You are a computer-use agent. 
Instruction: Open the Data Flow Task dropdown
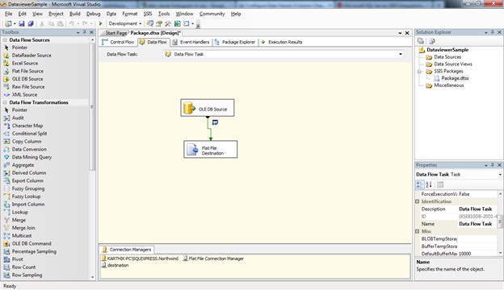click(x=401, y=54)
